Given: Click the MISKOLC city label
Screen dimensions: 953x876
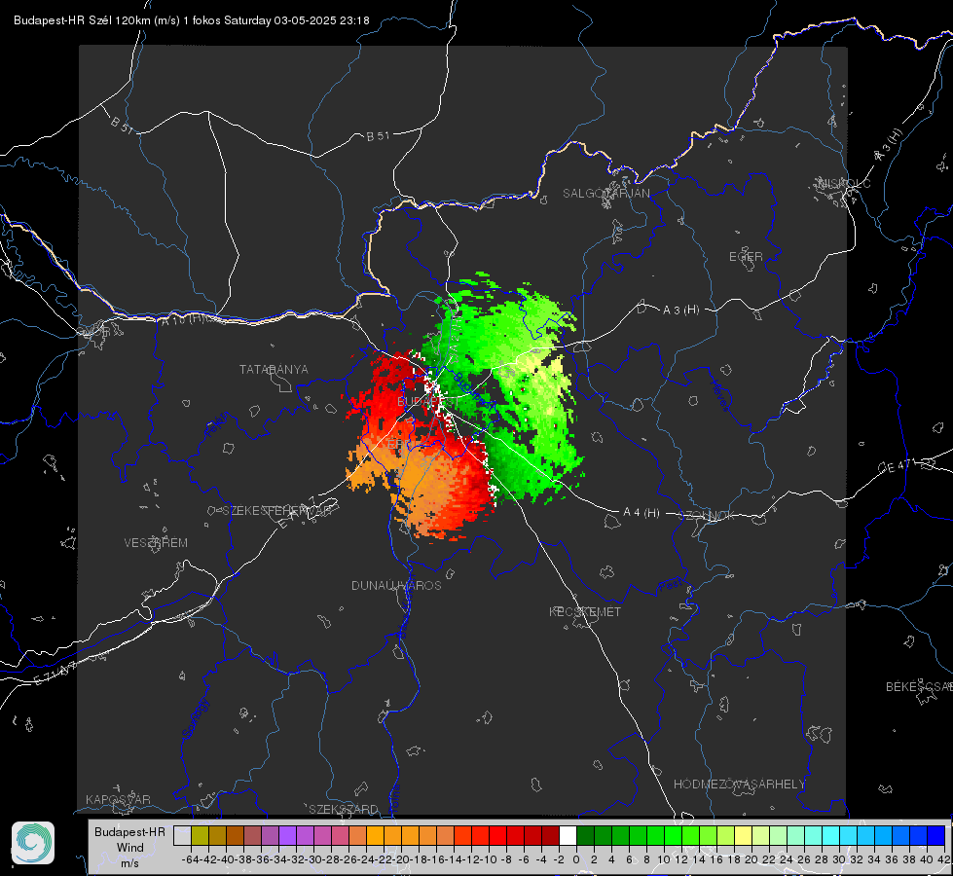Looking at the screenshot, I should pos(844,183).
